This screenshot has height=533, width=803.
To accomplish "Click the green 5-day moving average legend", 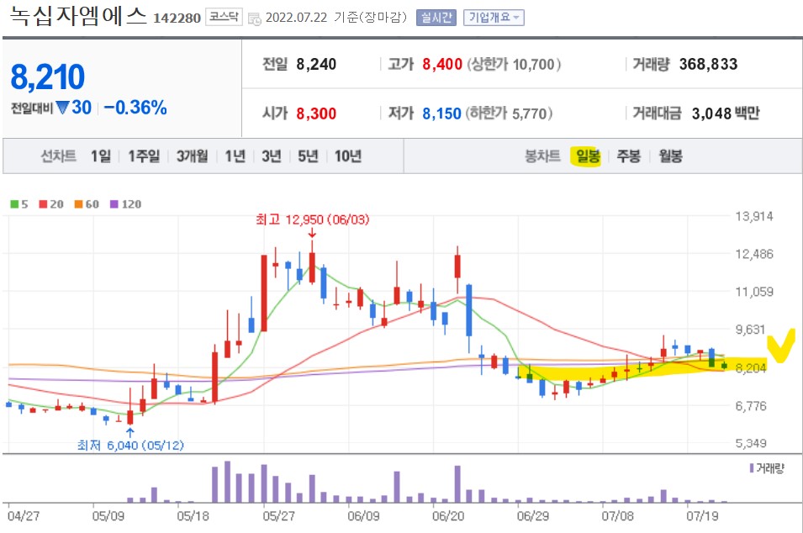I will 19,204.
